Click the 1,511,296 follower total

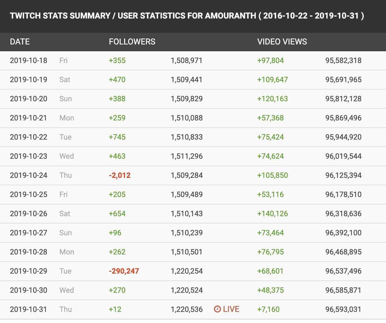pyautogui.click(x=187, y=156)
